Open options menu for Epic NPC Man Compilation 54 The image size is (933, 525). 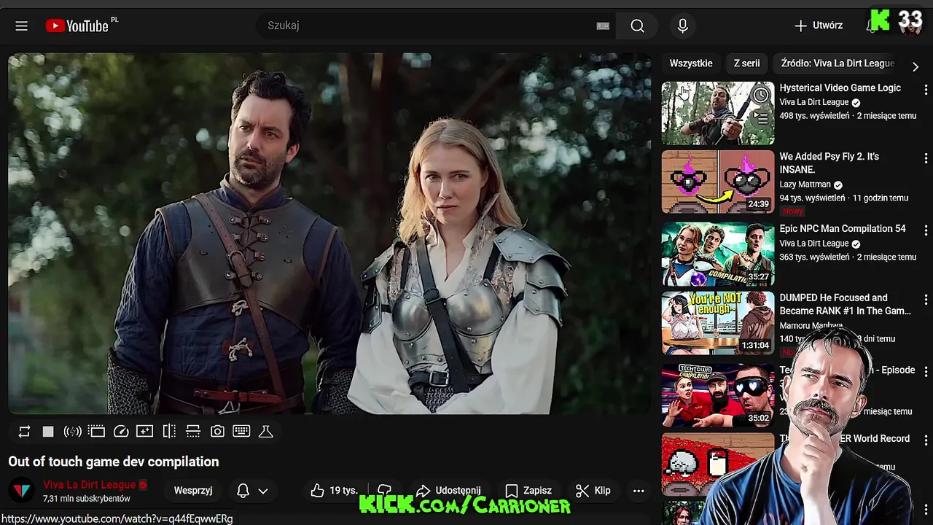point(926,230)
